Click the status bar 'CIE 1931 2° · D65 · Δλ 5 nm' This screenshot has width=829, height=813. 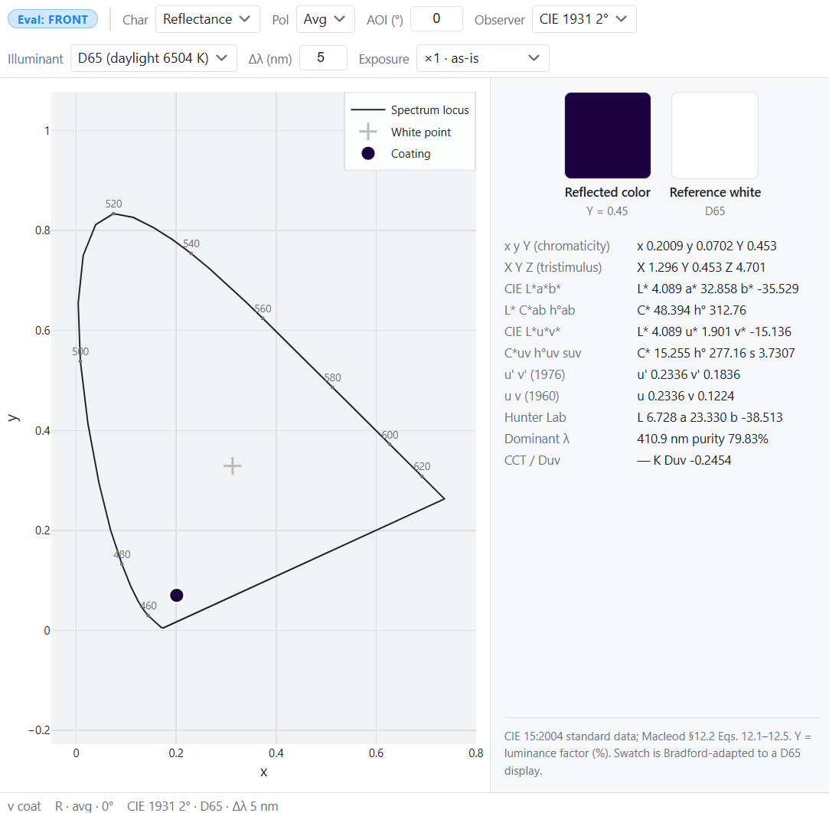pyautogui.click(x=203, y=806)
